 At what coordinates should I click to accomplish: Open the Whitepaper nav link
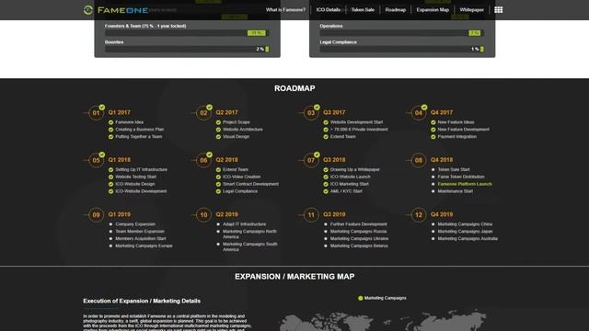tap(472, 10)
